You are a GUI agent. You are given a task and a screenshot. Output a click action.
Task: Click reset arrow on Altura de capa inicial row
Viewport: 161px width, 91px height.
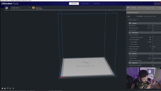click(150, 28)
